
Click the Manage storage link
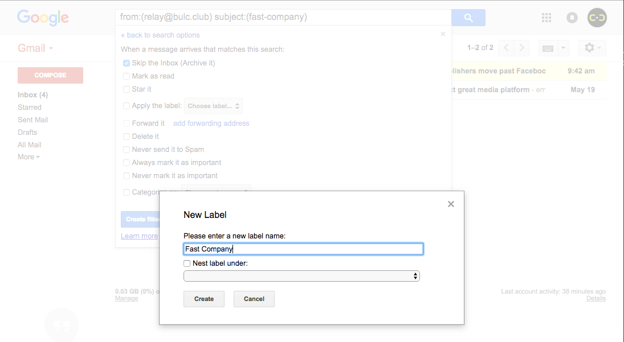pos(127,298)
